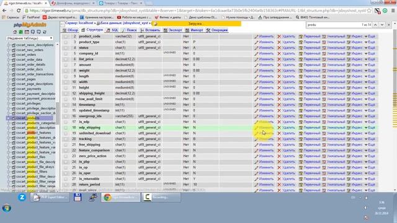Click the Windows Start orb
This screenshot has height=223, width=397.
[x=7, y=208]
